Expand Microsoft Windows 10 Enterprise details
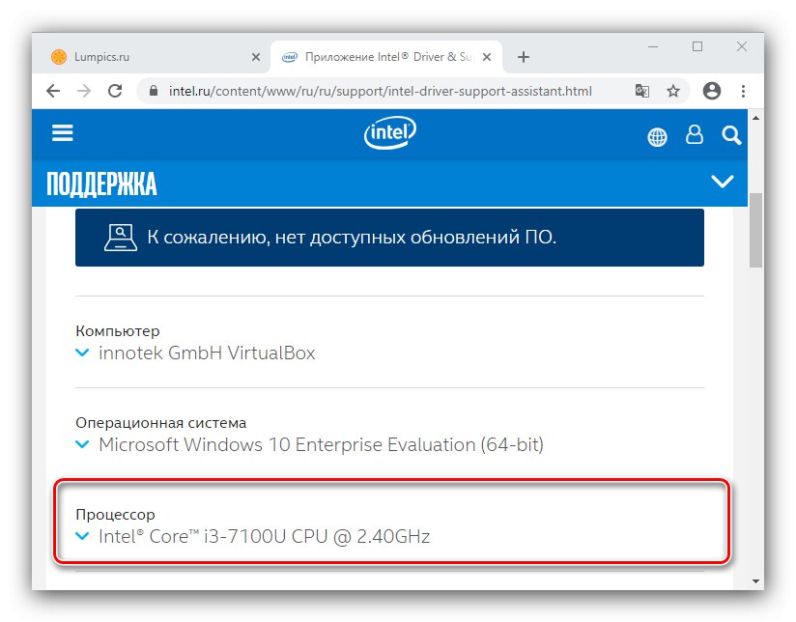The image size is (796, 622). (83, 445)
